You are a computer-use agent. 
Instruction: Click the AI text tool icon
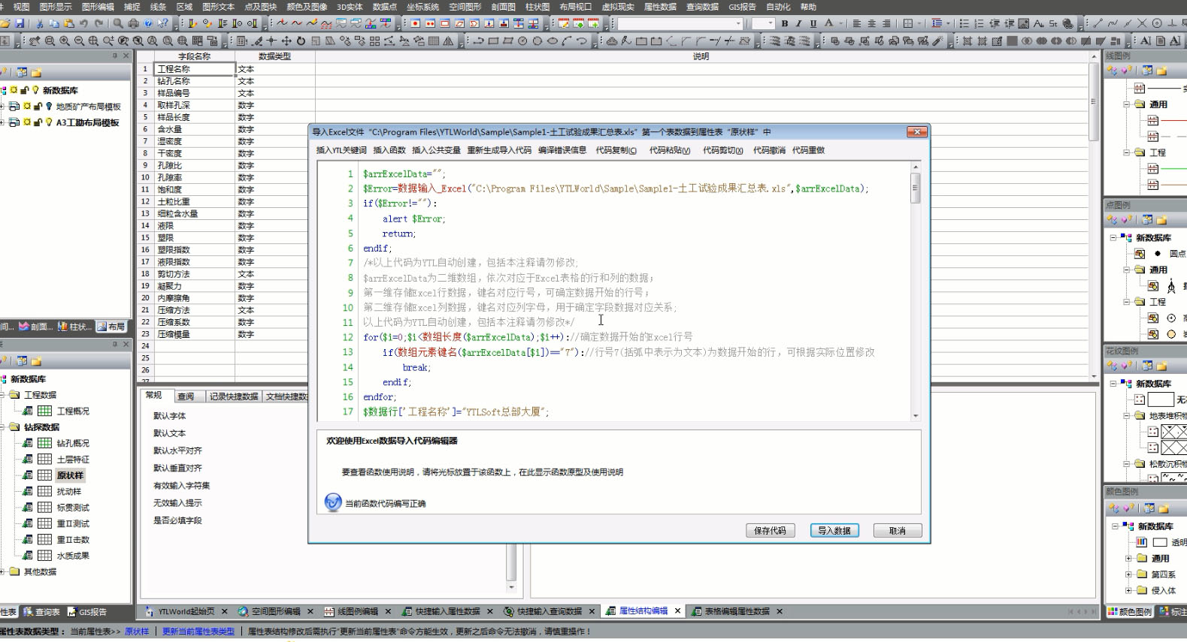(1146, 41)
